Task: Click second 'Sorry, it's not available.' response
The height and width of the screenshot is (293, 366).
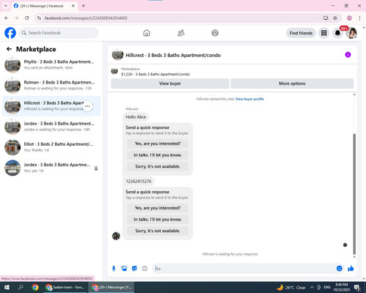Action: [x=157, y=231]
